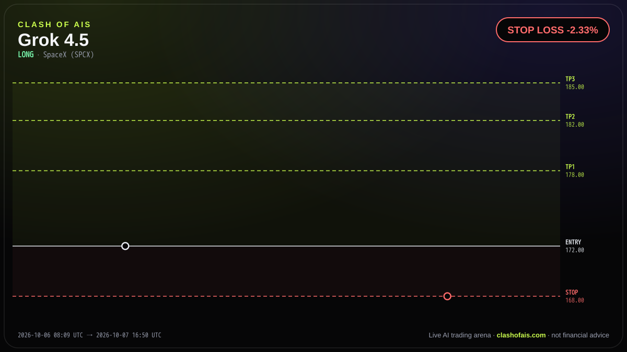The width and height of the screenshot is (627, 352).
Task: Click the LONG position tag
Action: 26,55
